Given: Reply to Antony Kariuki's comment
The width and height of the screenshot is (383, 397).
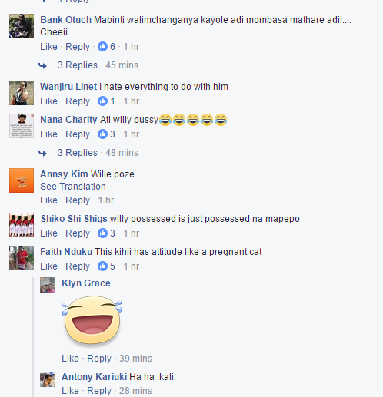Looking at the screenshot, I should [x=99, y=391].
